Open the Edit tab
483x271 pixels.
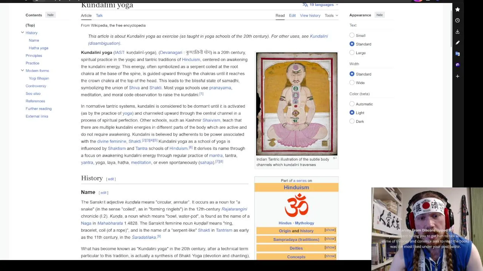[x=292, y=15]
